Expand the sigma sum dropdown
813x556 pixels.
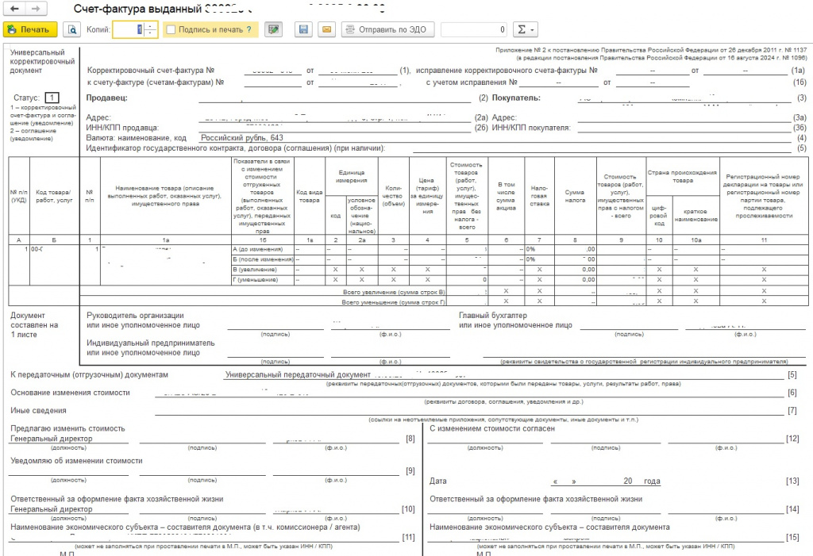[x=526, y=29]
